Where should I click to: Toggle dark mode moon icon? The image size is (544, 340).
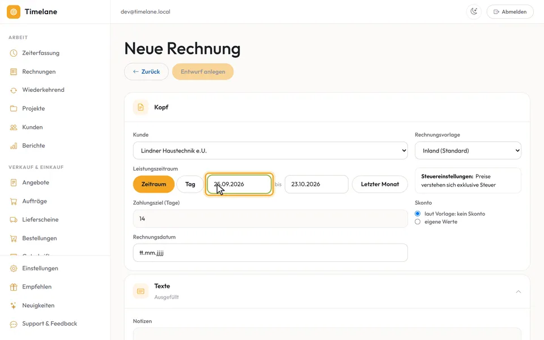474,12
